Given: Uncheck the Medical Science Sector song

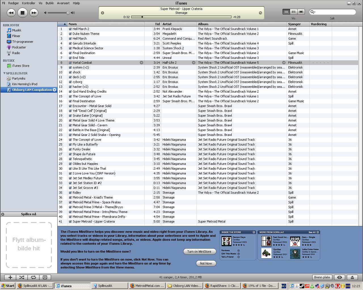Looking at the screenshot, I should point(70,48).
